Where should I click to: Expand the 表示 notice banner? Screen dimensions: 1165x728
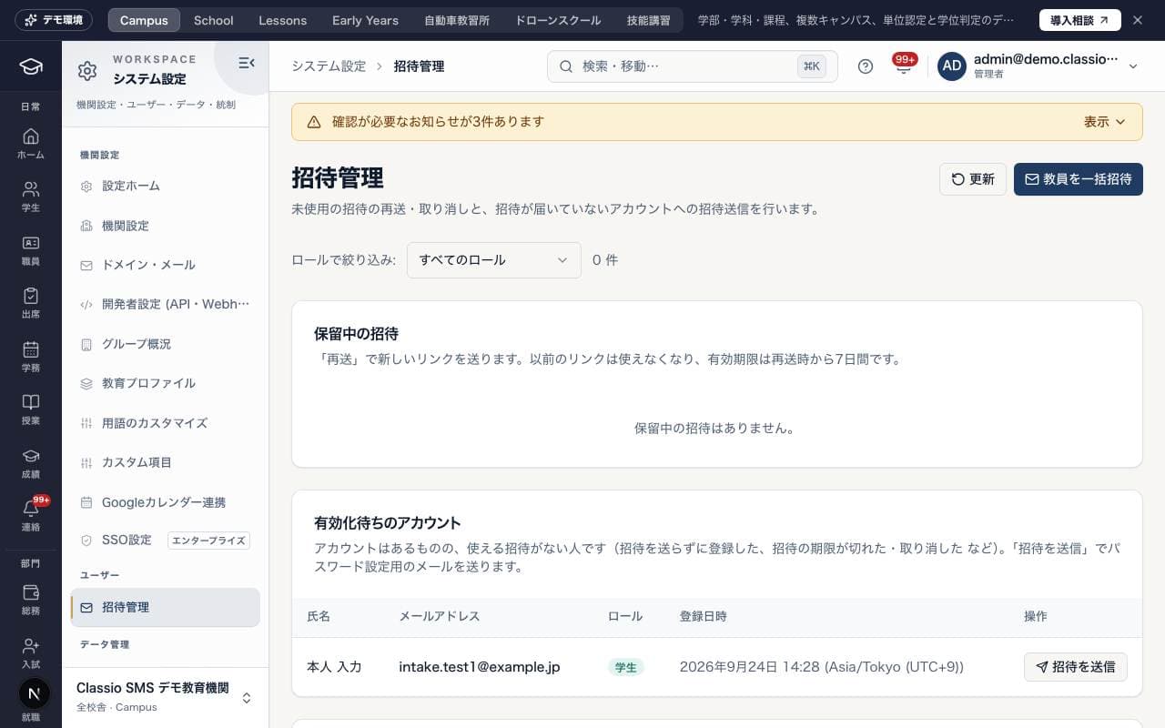[1105, 122]
